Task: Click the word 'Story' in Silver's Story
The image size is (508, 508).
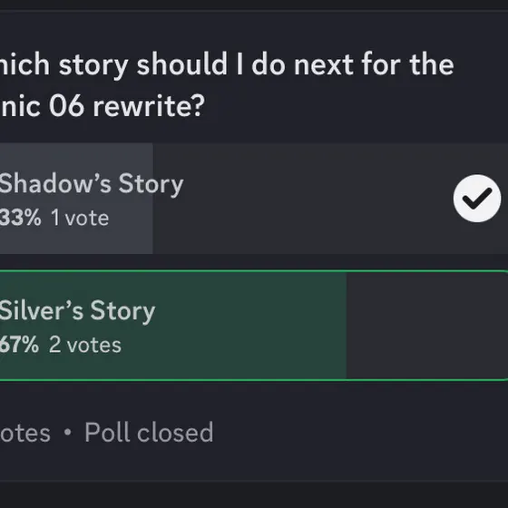Action: [122, 311]
